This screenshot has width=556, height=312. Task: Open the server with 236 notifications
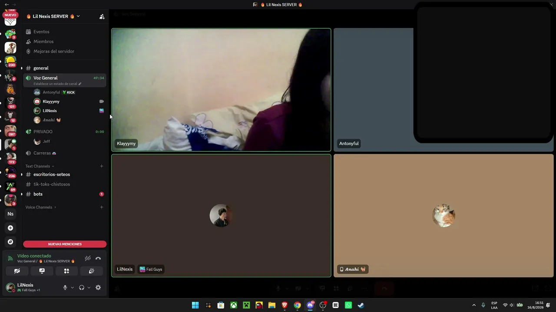tap(10, 172)
